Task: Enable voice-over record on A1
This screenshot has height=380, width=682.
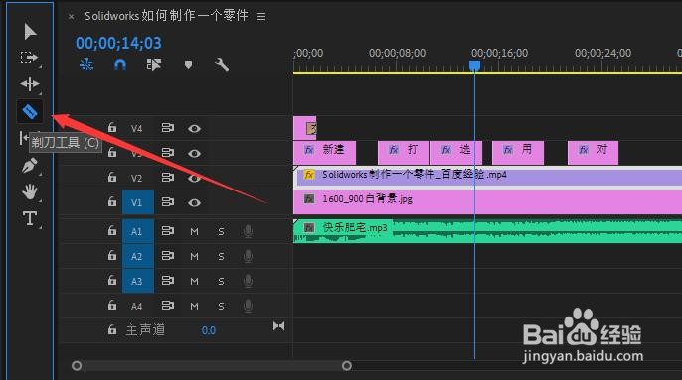Action: [x=248, y=231]
